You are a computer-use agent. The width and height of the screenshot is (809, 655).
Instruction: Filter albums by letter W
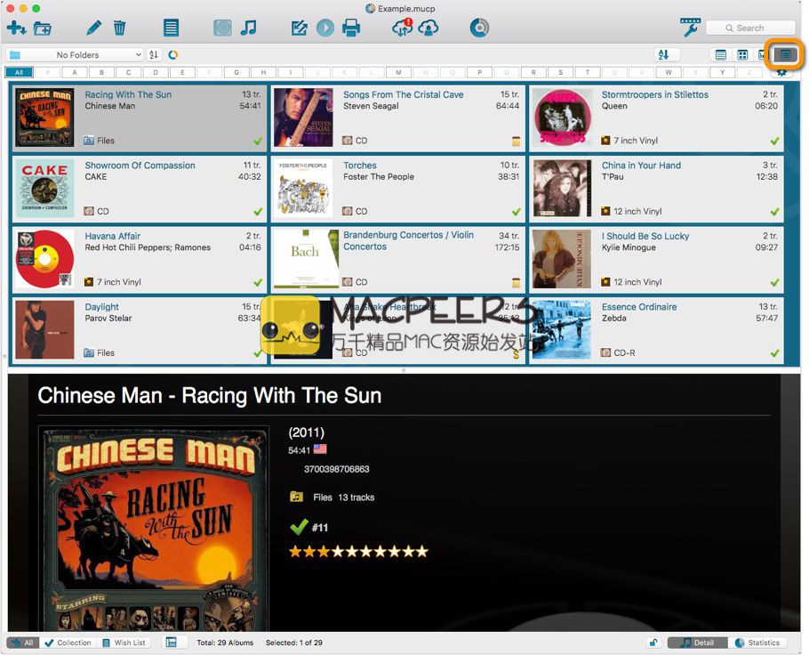[669, 72]
